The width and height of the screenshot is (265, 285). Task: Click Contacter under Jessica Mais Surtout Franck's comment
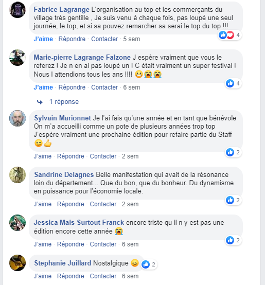[103, 244]
